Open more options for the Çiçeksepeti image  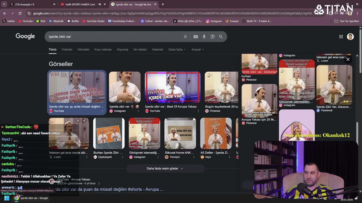pyautogui.click(x=122, y=157)
